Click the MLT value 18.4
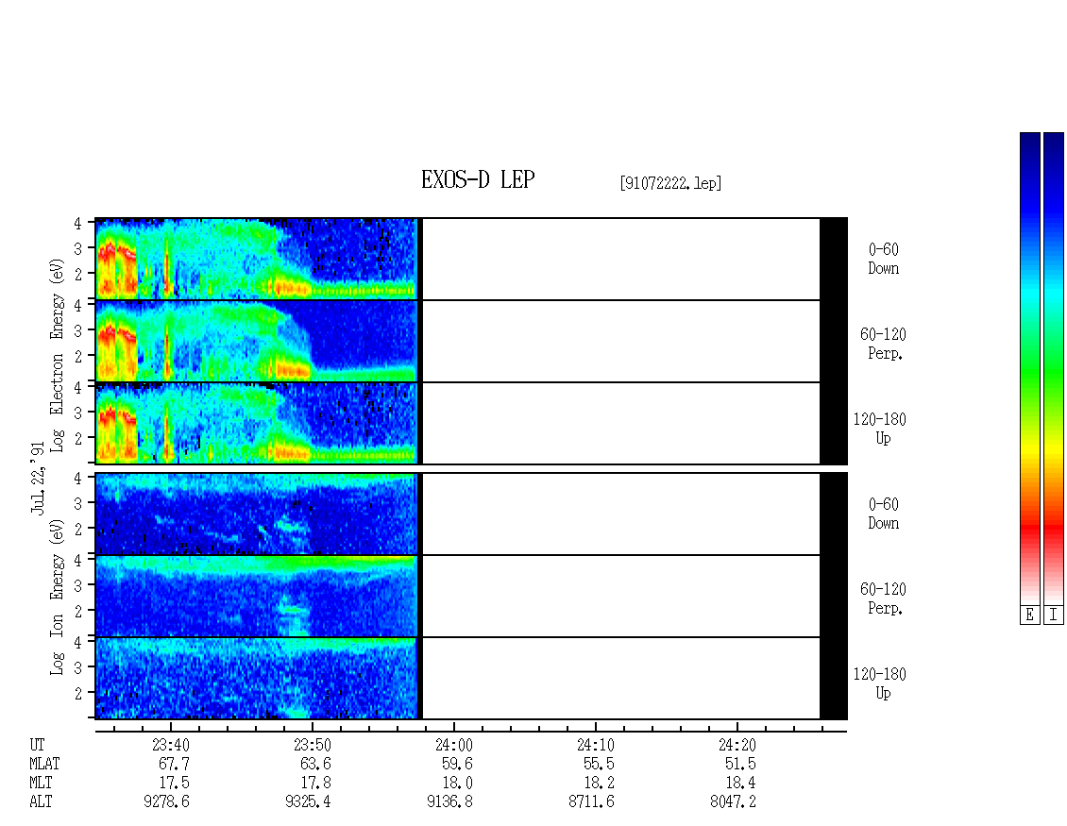 click(x=740, y=784)
